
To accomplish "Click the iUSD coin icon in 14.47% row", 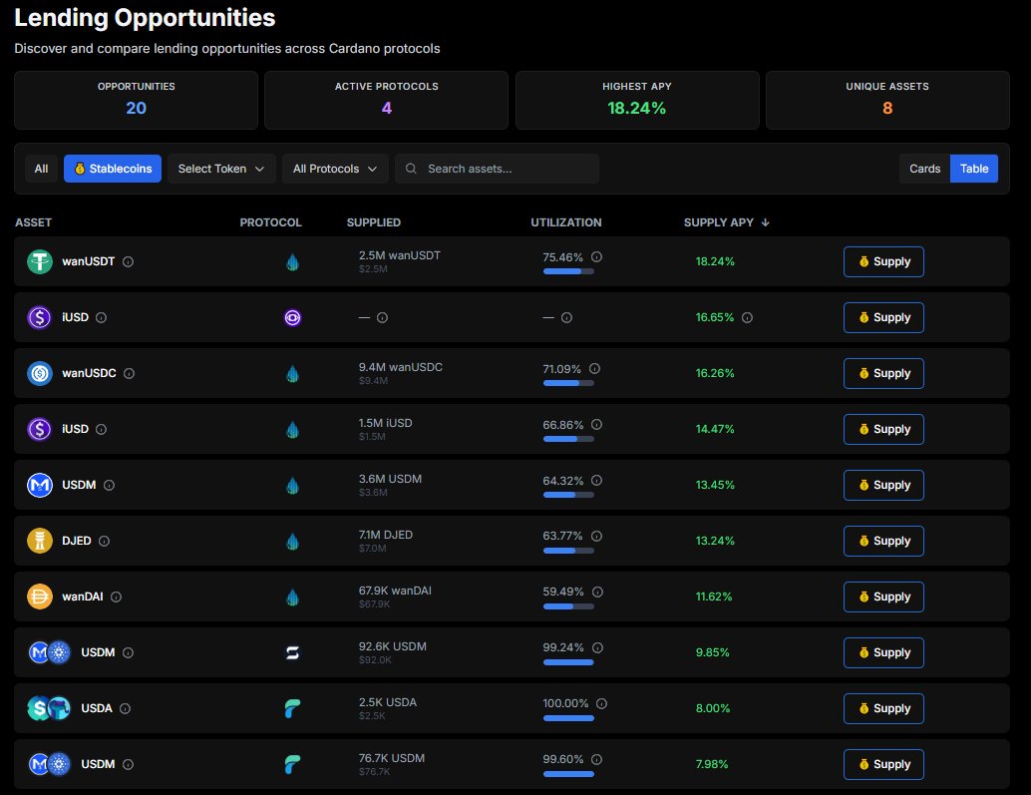I will click(x=40, y=429).
